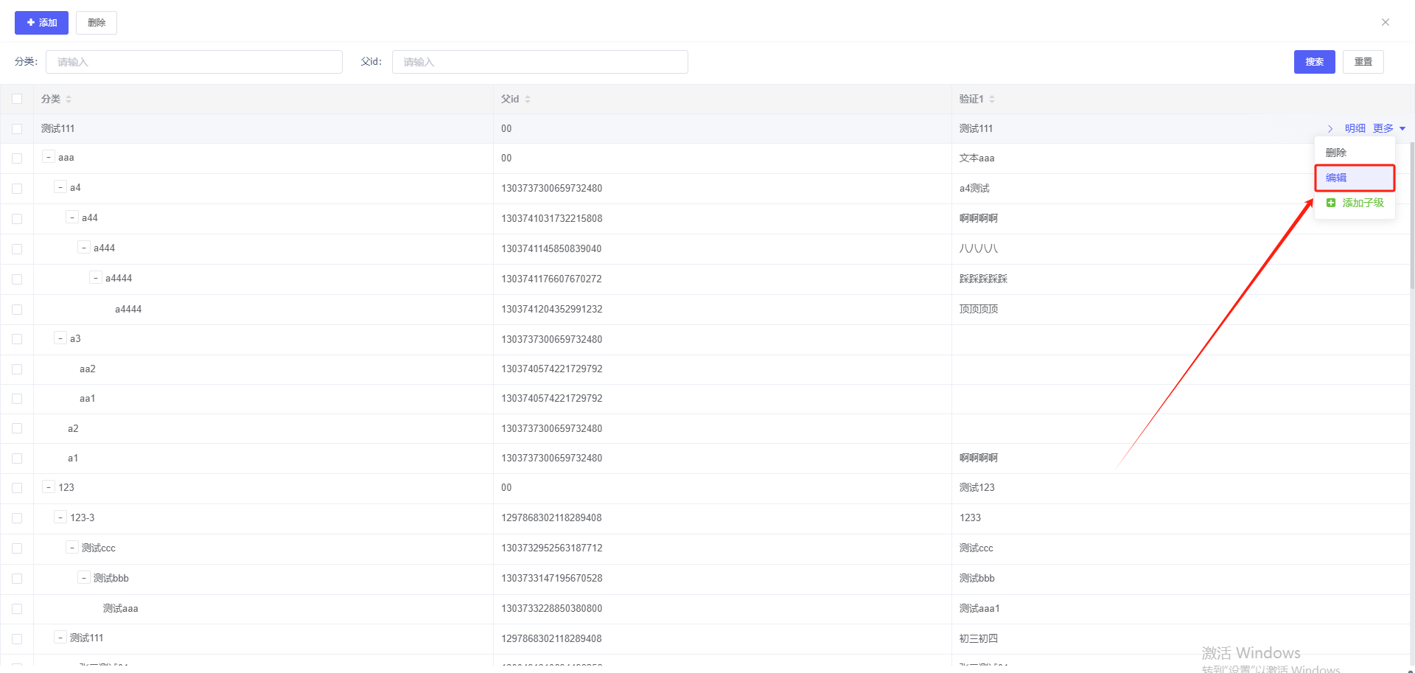1415x673 pixels.
Task: Choose 删除 from the dropdown menu
Action: pyautogui.click(x=1336, y=153)
